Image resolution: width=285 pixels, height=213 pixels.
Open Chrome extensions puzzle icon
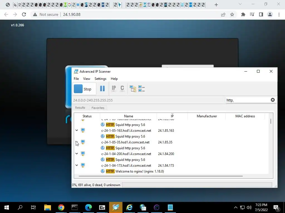pyautogui.click(x=243, y=14)
